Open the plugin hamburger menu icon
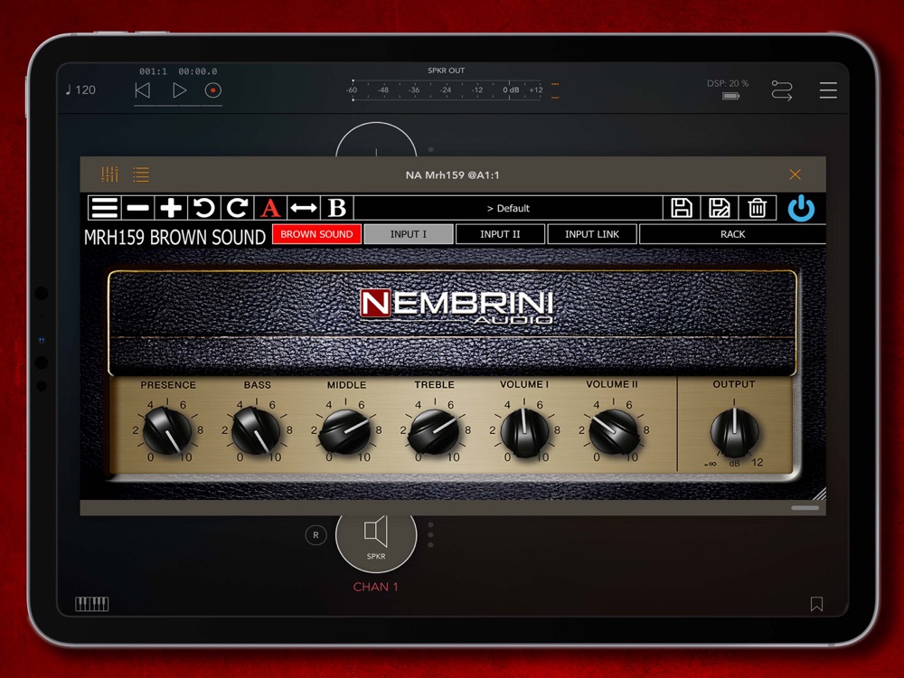Screen dimensions: 904x678 pyautogui.click(x=104, y=208)
